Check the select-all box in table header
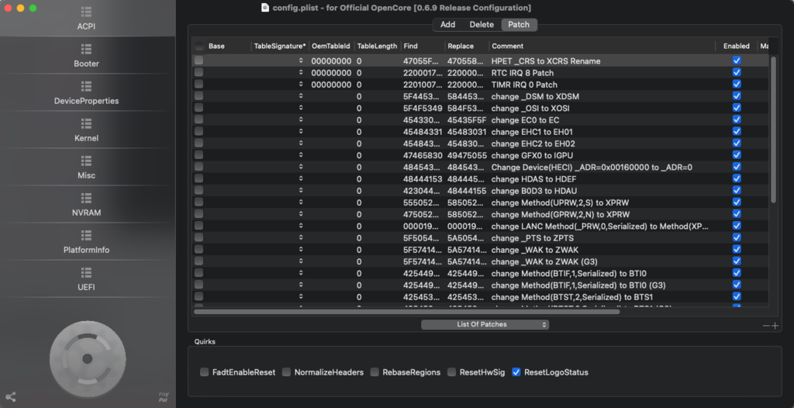The height and width of the screenshot is (408, 794). tap(199, 46)
